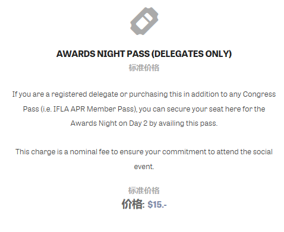Click the Awards Night Pass heading
The image size is (284, 232).
coord(144,54)
